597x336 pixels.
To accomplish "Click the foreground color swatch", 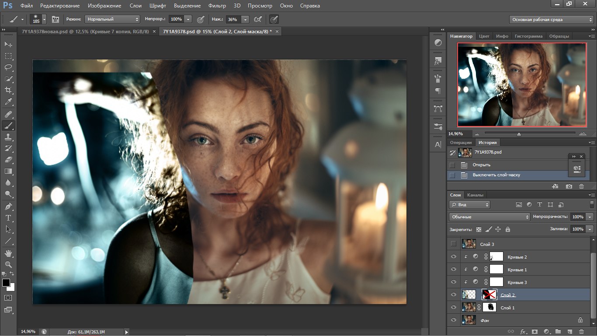I will 6,283.
